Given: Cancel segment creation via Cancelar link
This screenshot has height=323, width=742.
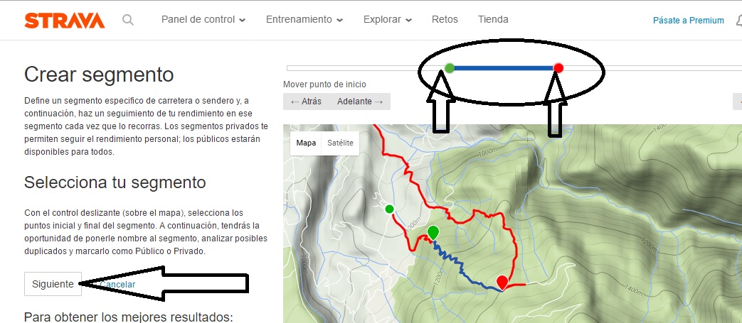Looking at the screenshot, I should coord(117,284).
